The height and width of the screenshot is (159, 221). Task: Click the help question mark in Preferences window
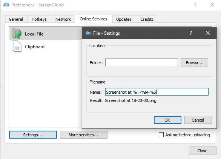click(x=195, y=5)
